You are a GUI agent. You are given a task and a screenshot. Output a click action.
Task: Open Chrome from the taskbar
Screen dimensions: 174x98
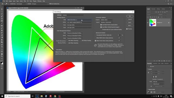tap(55, 96)
